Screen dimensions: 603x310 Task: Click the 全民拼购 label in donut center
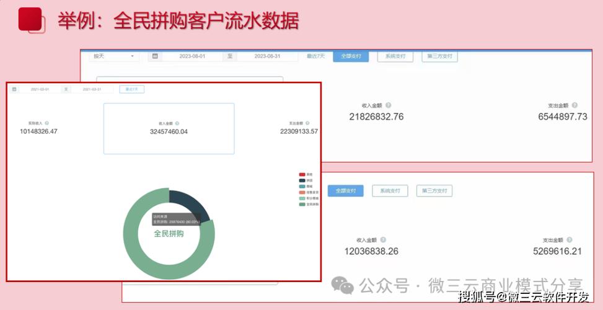[x=169, y=234]
